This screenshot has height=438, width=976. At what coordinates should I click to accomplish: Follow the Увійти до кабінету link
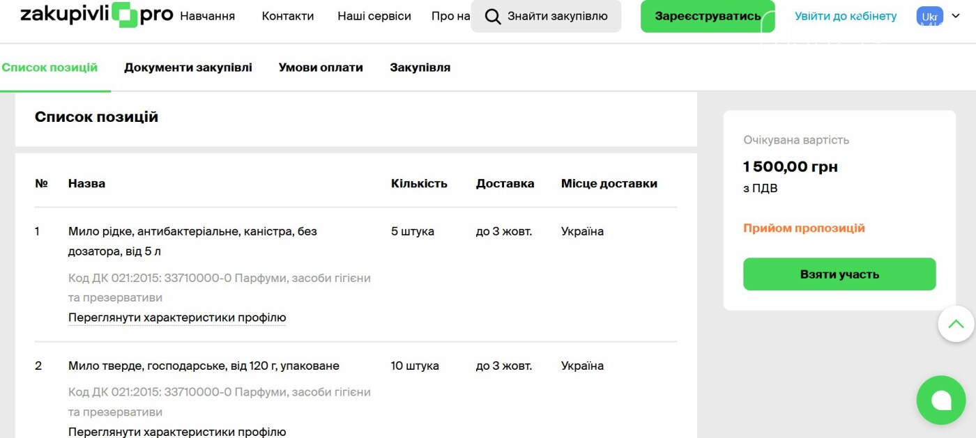pos(846,16)
